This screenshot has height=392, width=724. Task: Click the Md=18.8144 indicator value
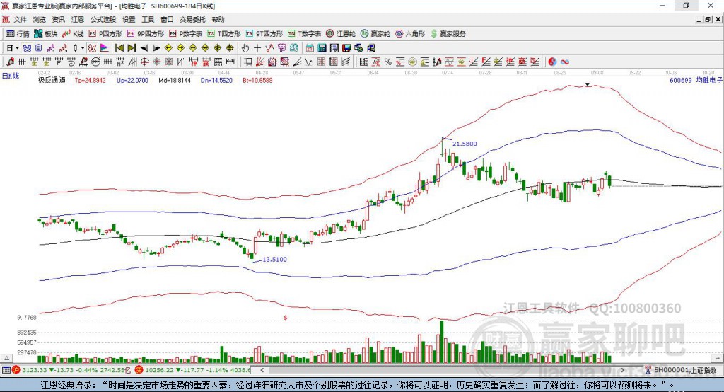175,80
